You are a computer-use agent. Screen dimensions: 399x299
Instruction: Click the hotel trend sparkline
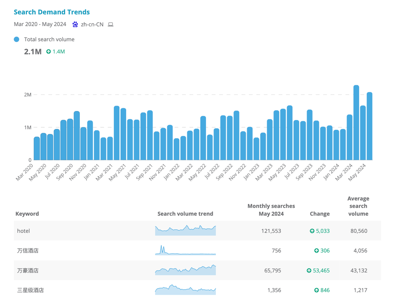click(x=185, y=230)
